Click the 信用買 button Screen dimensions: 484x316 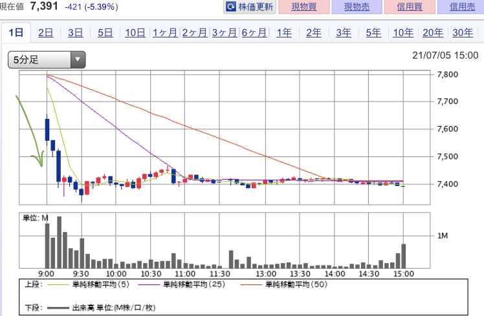[x=410, y=6]
